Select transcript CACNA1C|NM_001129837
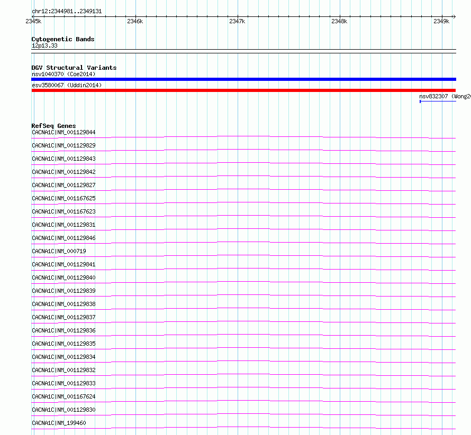The image size is (471, 435). click(64, 317)
